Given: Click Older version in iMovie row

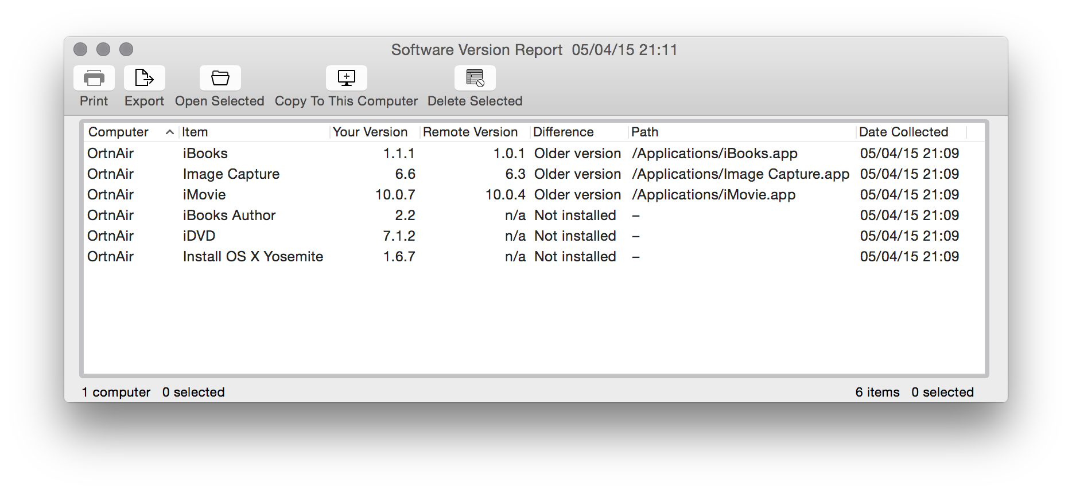Looking at the screenshot, I should coord(577,195).
